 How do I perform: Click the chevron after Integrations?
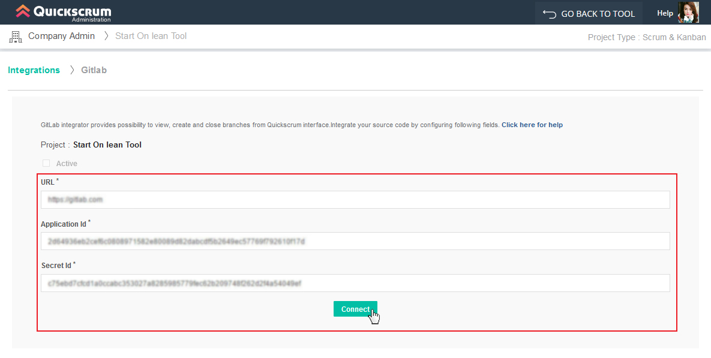[x=71, y=70]
